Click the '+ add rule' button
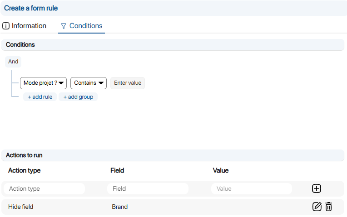 (x=40, y=97)
